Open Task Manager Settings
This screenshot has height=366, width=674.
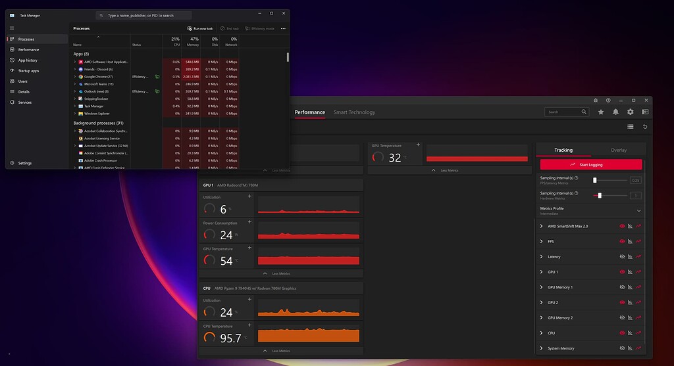tap(37, 163)
